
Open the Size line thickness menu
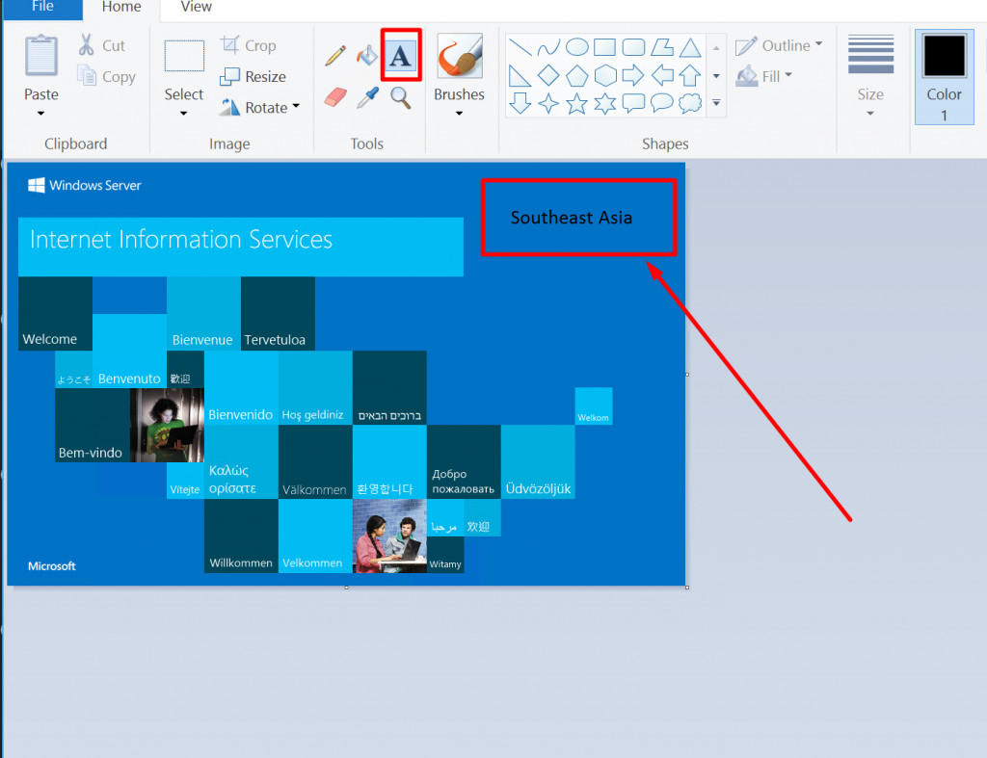[x=870, y=75]
